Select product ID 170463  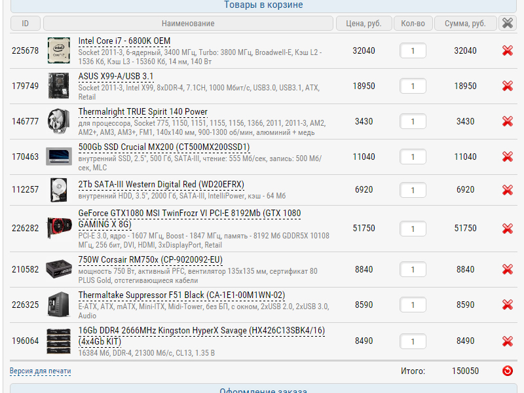25,157
